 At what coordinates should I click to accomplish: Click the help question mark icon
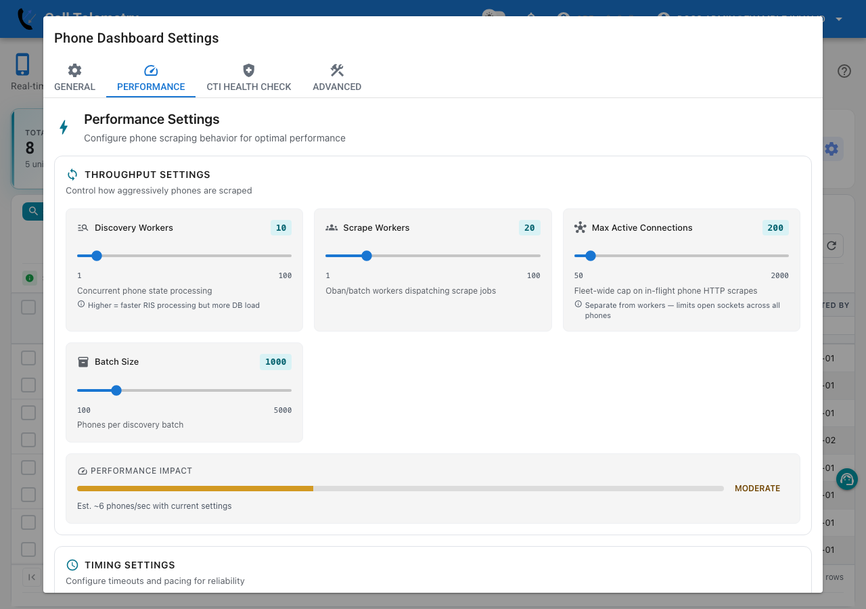tap(844, 71)
